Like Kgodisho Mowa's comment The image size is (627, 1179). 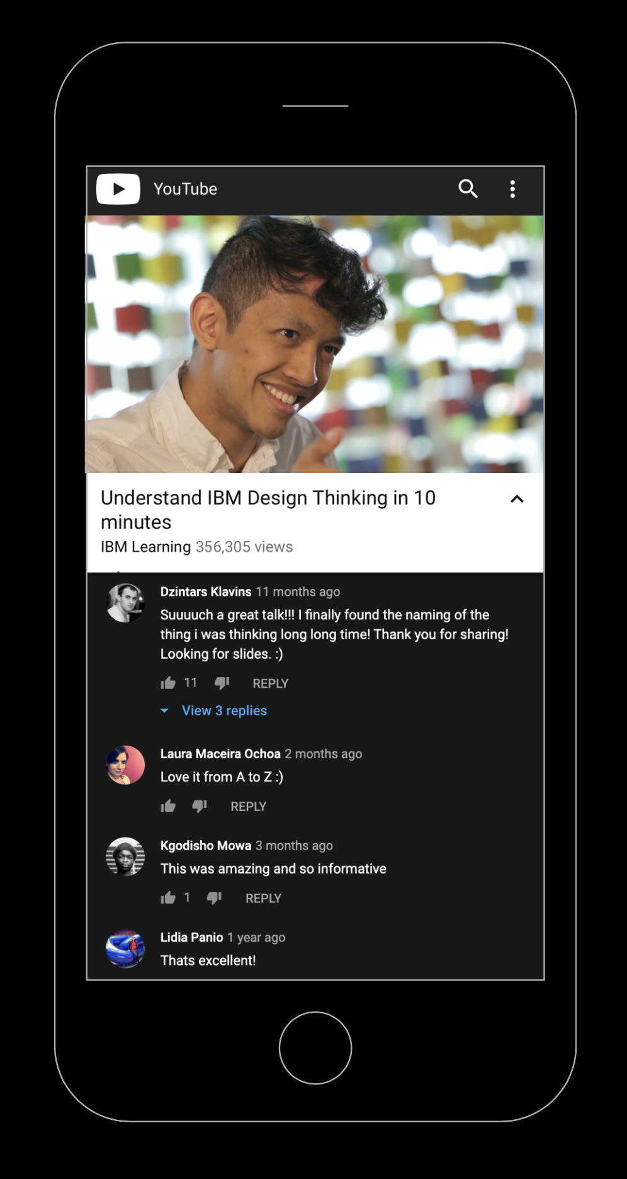click(168, 898)
